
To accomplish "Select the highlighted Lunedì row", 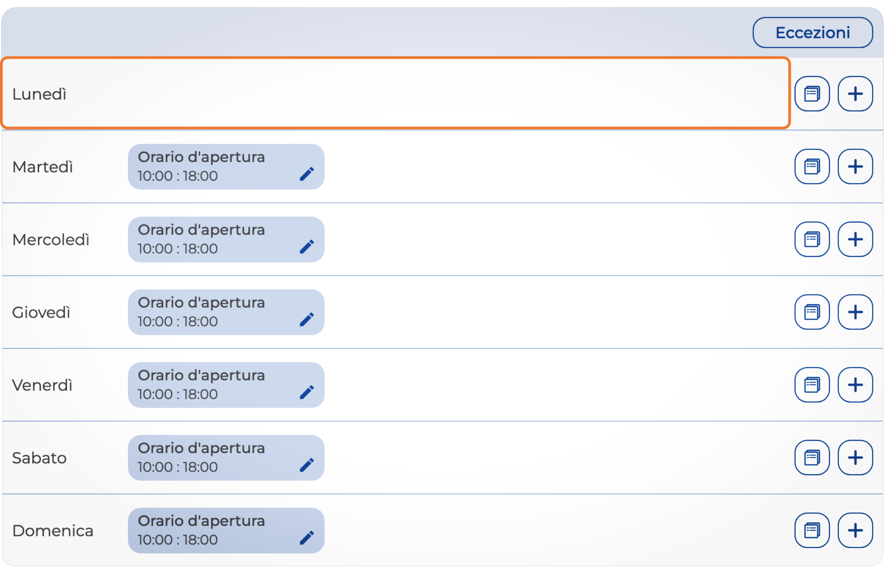I will (x=395, y=94).
